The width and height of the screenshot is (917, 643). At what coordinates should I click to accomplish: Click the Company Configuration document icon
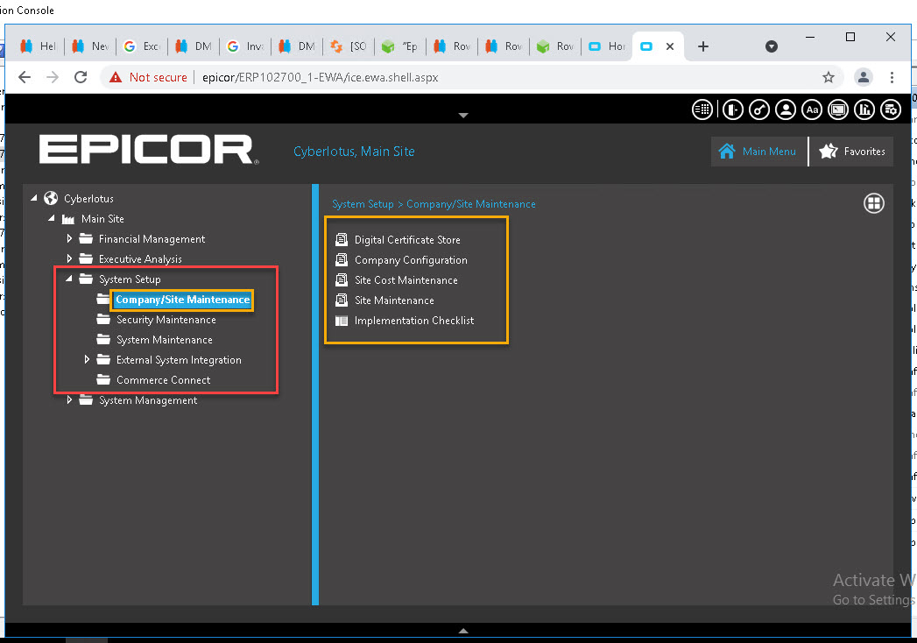click(x=342, y=259)
